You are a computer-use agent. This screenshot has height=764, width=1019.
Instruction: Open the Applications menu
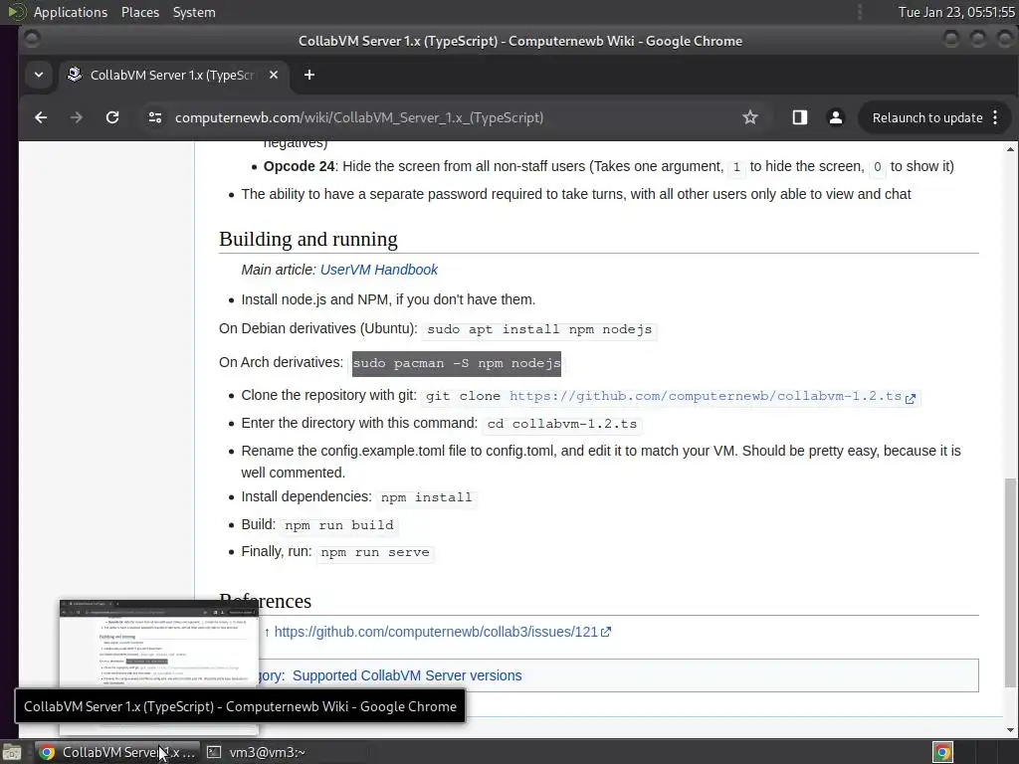pos(71,12)
